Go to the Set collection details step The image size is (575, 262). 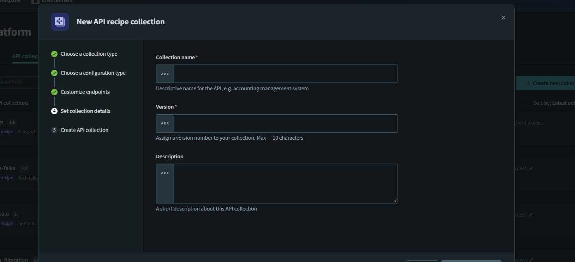[x=85, y=111]
